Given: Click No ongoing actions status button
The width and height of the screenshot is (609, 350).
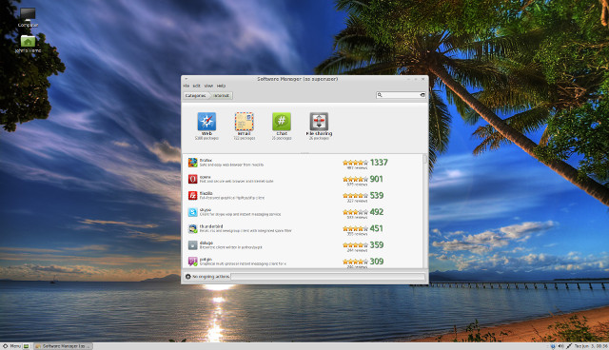Looking at the screenshot, I should (x=207, y=277).
